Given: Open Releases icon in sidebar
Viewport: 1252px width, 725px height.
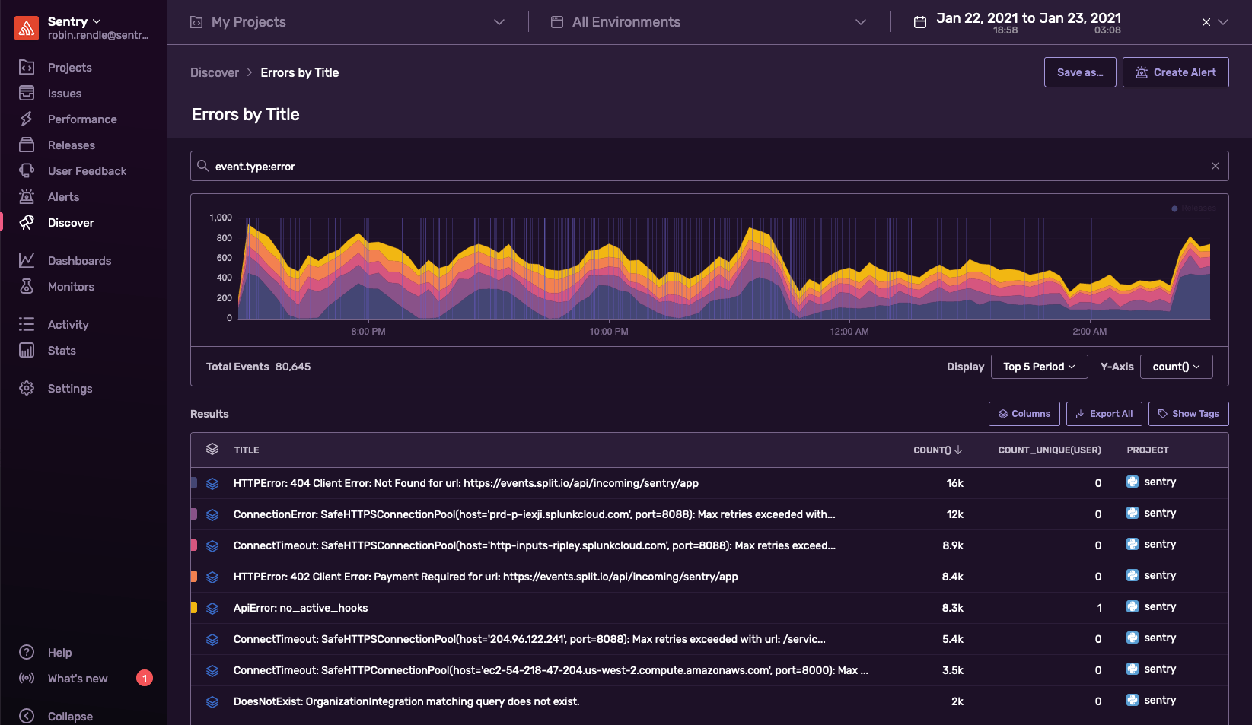Looking at the screenshot, I should pyautogui.click(x=27, y=145).
